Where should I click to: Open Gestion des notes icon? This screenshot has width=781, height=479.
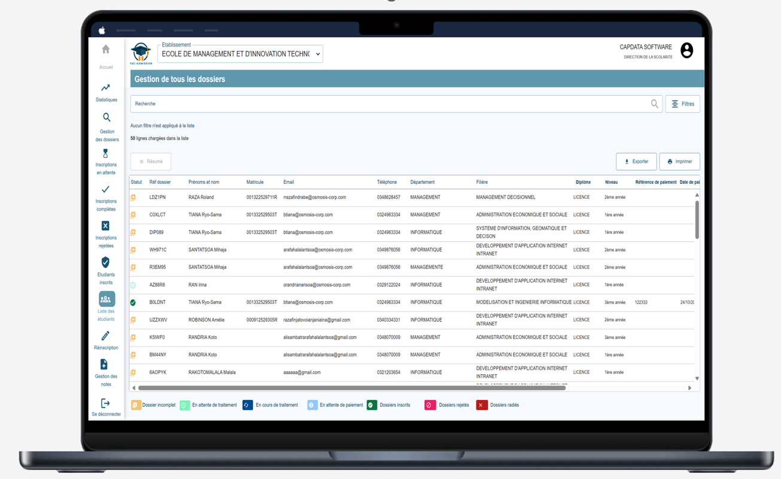(104, 365)
